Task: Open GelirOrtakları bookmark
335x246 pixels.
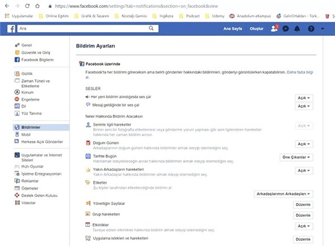Action: pyautogui.click(x=298, y=16)
